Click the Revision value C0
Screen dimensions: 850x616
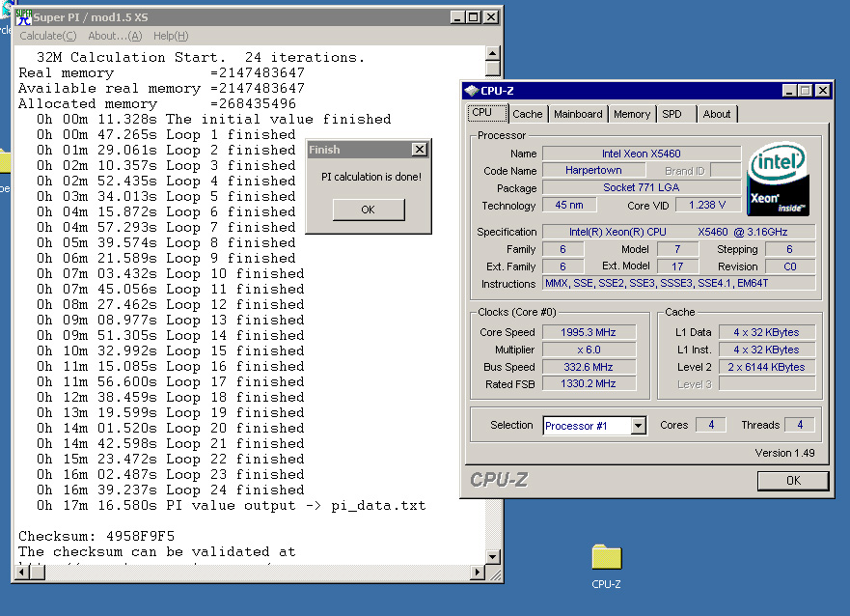click(x=790, y=266)
